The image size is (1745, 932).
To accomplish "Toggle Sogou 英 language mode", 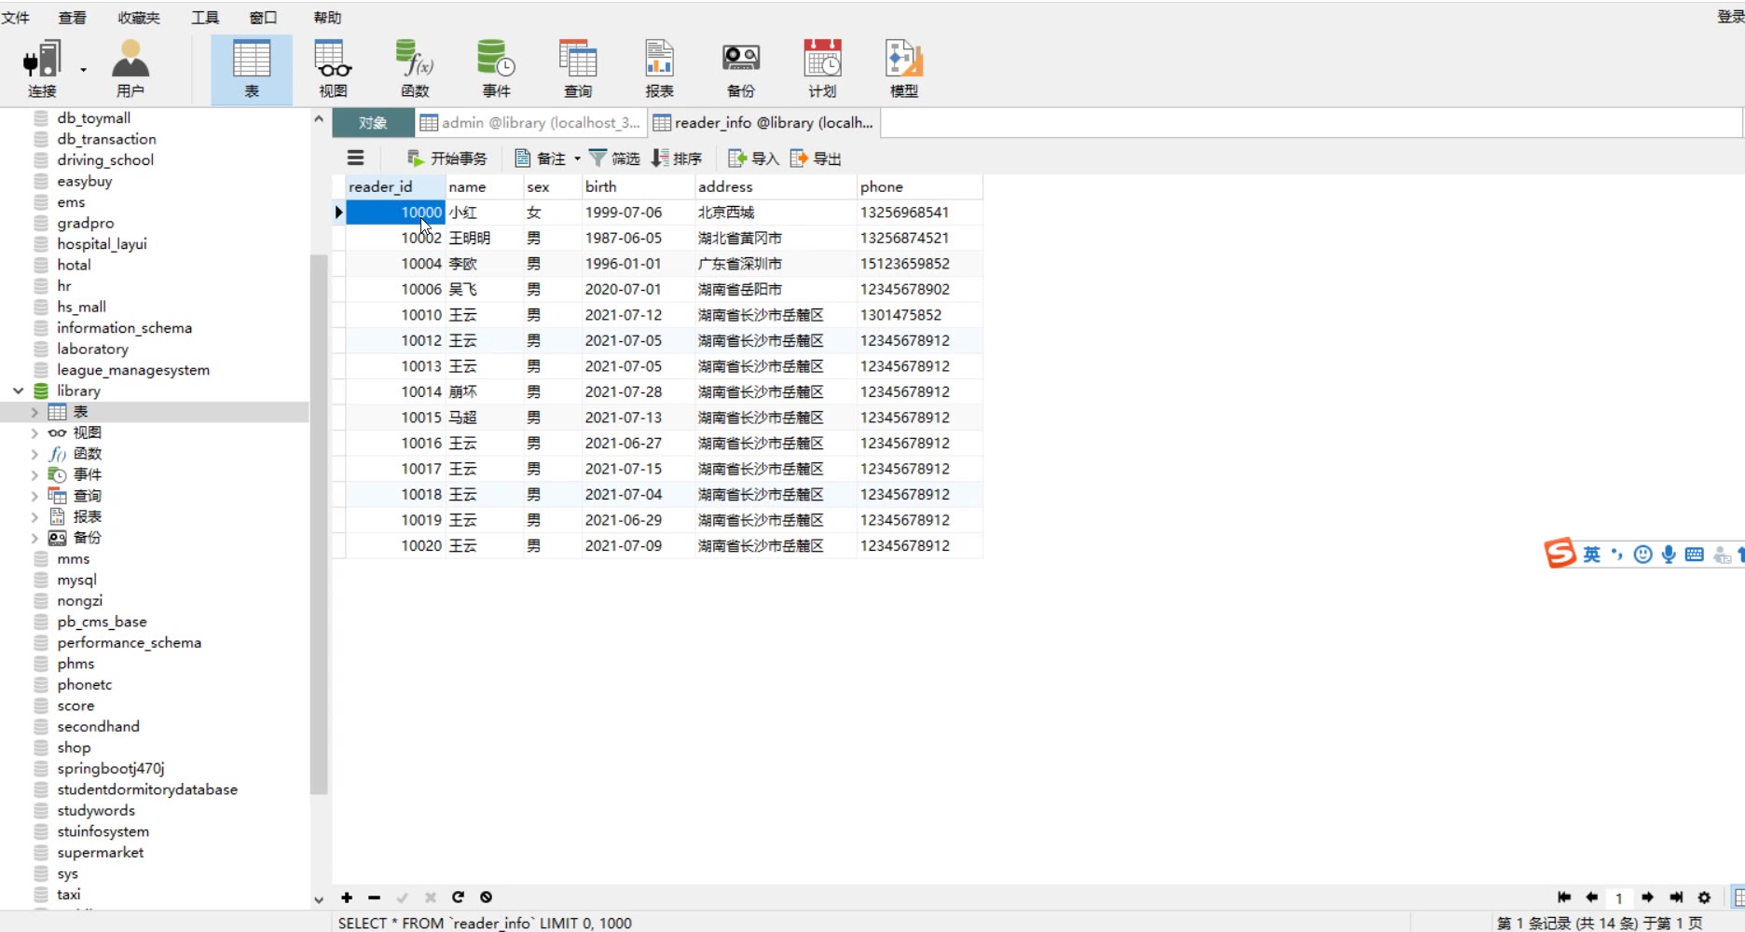I will click(x=1591, y=555).
